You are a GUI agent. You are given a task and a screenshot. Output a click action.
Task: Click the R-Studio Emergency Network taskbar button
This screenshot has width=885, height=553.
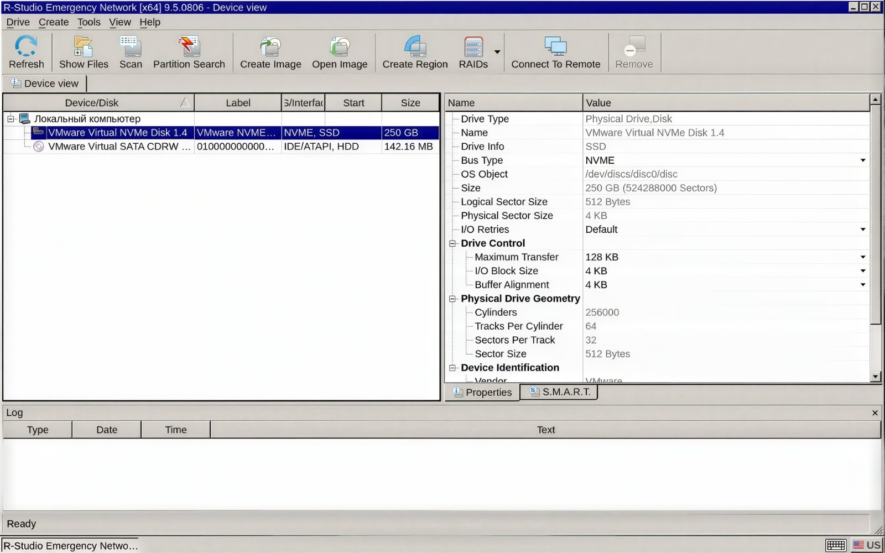70,546
